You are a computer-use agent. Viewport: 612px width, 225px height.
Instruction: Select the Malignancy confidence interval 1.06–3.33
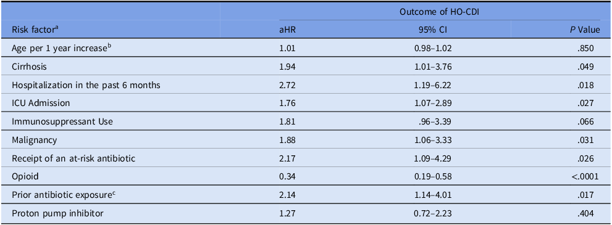point(432,140)
